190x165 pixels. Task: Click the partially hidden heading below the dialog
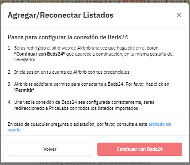[95, 162]
